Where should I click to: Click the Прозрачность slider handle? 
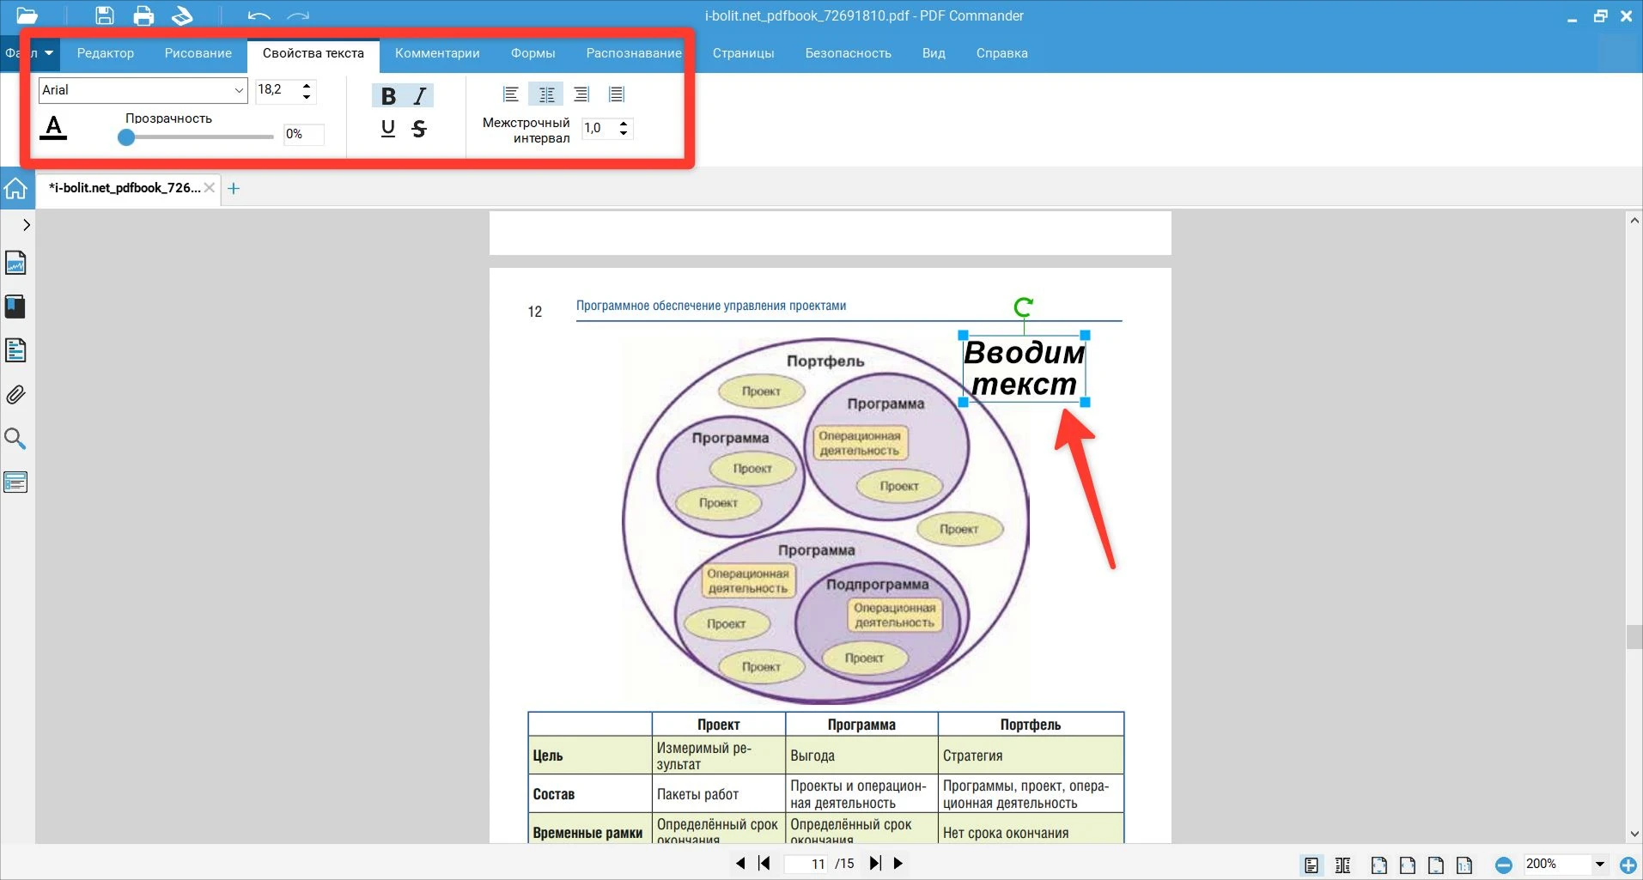(126, 137)
